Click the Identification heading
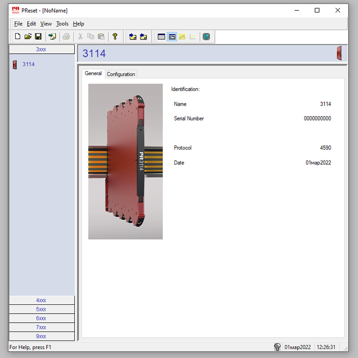 [185, 89]
